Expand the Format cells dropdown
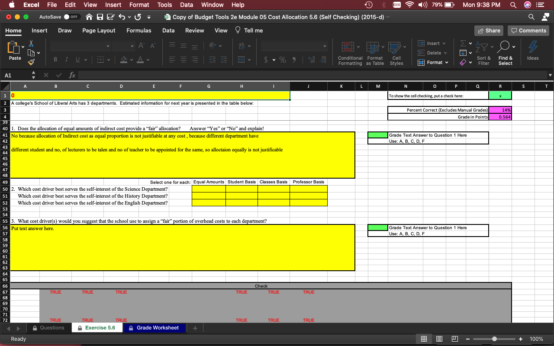554x346 pixels. 446,62
